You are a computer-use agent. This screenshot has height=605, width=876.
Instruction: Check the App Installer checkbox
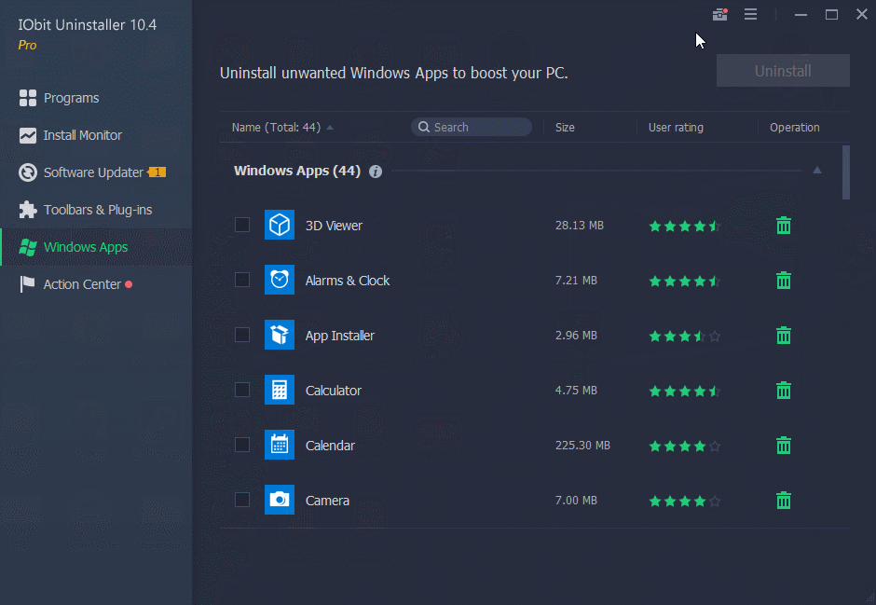click(x=242, y=335)
